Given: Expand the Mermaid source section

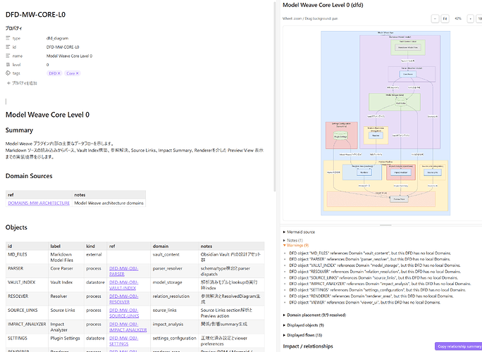Looking at the screenshot, I should click(299, 232).
